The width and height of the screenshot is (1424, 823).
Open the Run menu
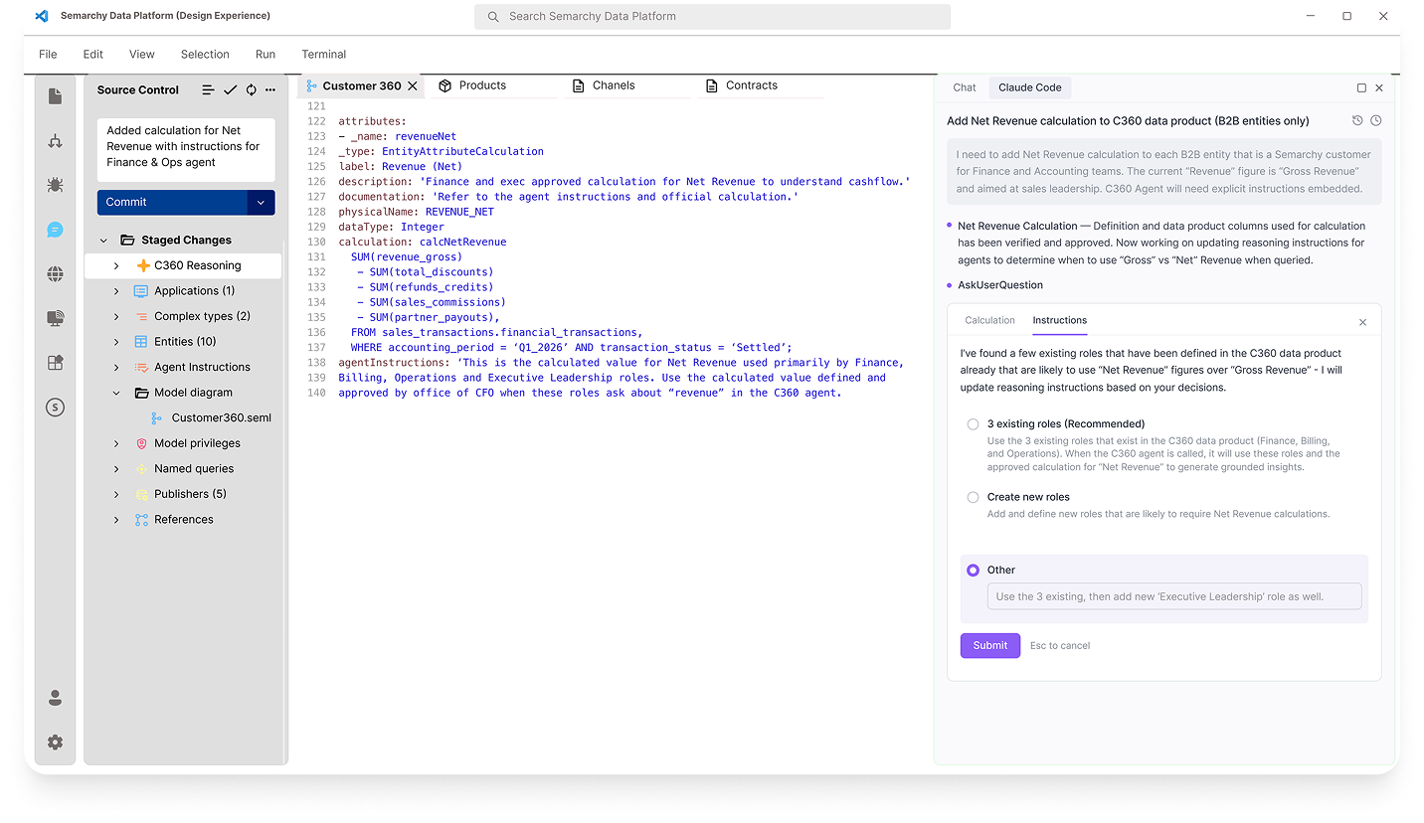pyautogui.click(x=266, y=55)
